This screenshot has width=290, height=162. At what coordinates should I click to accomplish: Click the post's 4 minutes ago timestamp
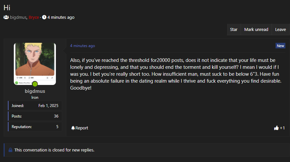point(83,46)
